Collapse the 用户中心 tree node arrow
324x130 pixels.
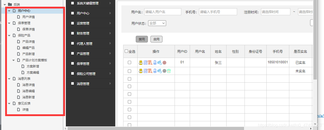pos(9,11)
